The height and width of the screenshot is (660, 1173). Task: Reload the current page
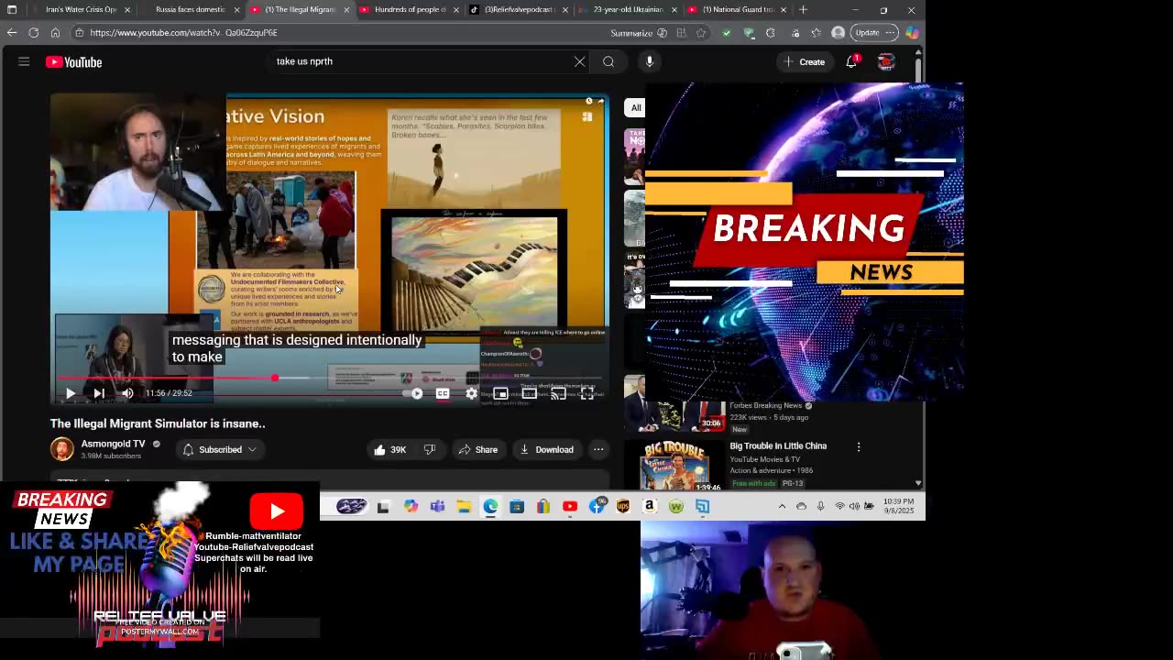click(34, 33)
